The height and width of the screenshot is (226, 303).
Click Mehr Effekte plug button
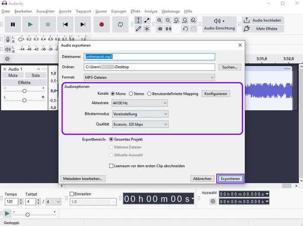(x=263, y=29)
